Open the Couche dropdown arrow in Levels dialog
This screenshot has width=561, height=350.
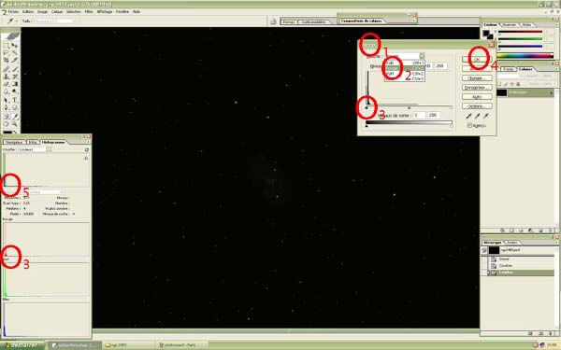coord(422,56)
